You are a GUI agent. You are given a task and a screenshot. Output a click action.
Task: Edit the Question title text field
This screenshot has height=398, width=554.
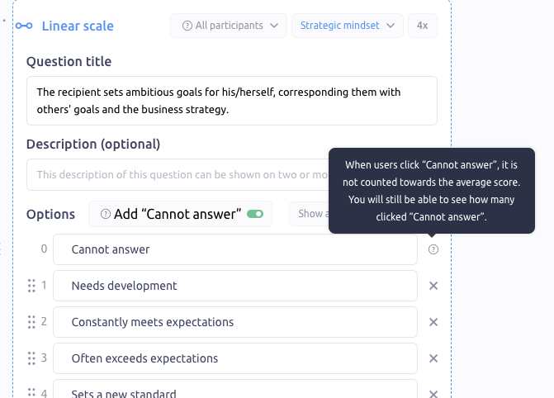coord(231,101)
